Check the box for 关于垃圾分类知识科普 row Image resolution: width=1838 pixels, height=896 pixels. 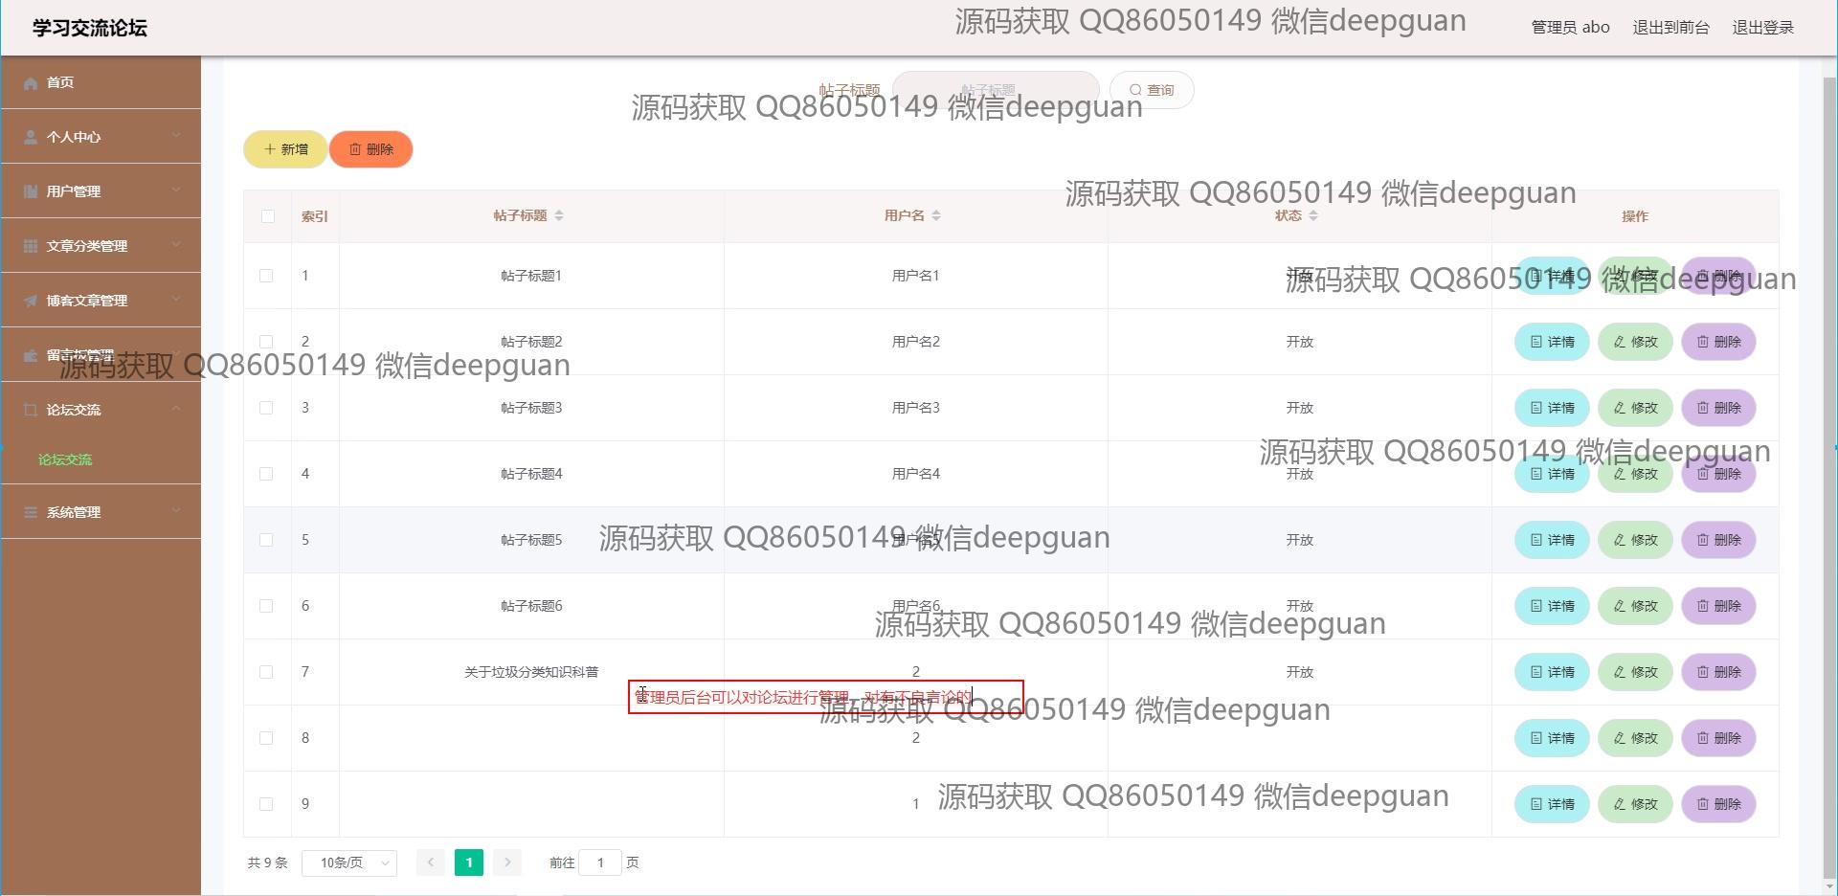point(266,672)
